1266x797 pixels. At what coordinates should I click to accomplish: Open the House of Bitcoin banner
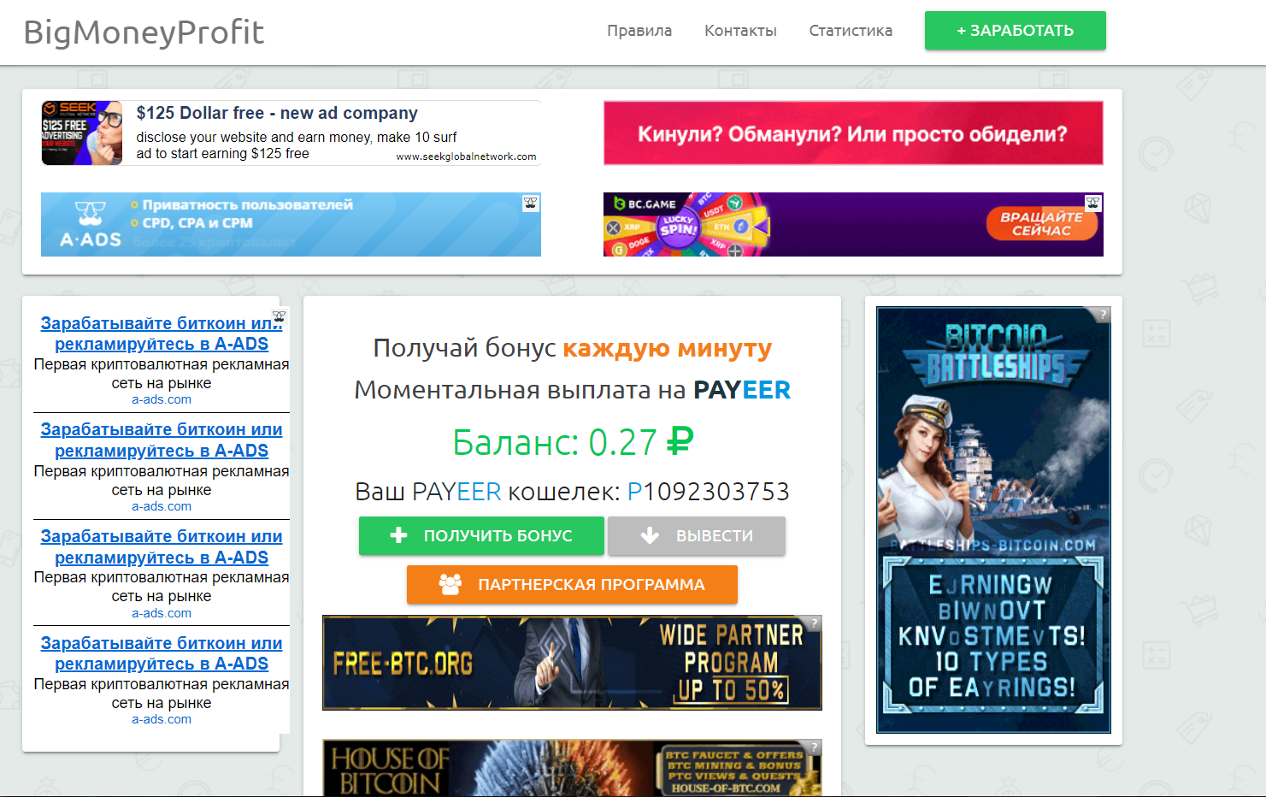click(572, 768)
